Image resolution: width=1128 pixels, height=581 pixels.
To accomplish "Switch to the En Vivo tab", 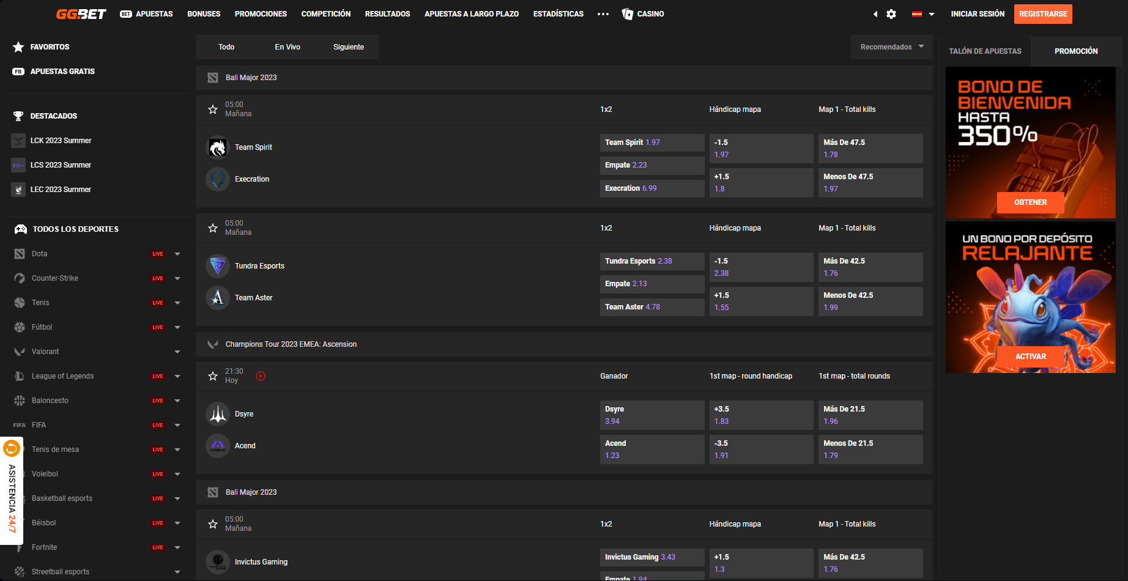I will tap(288, 47).
